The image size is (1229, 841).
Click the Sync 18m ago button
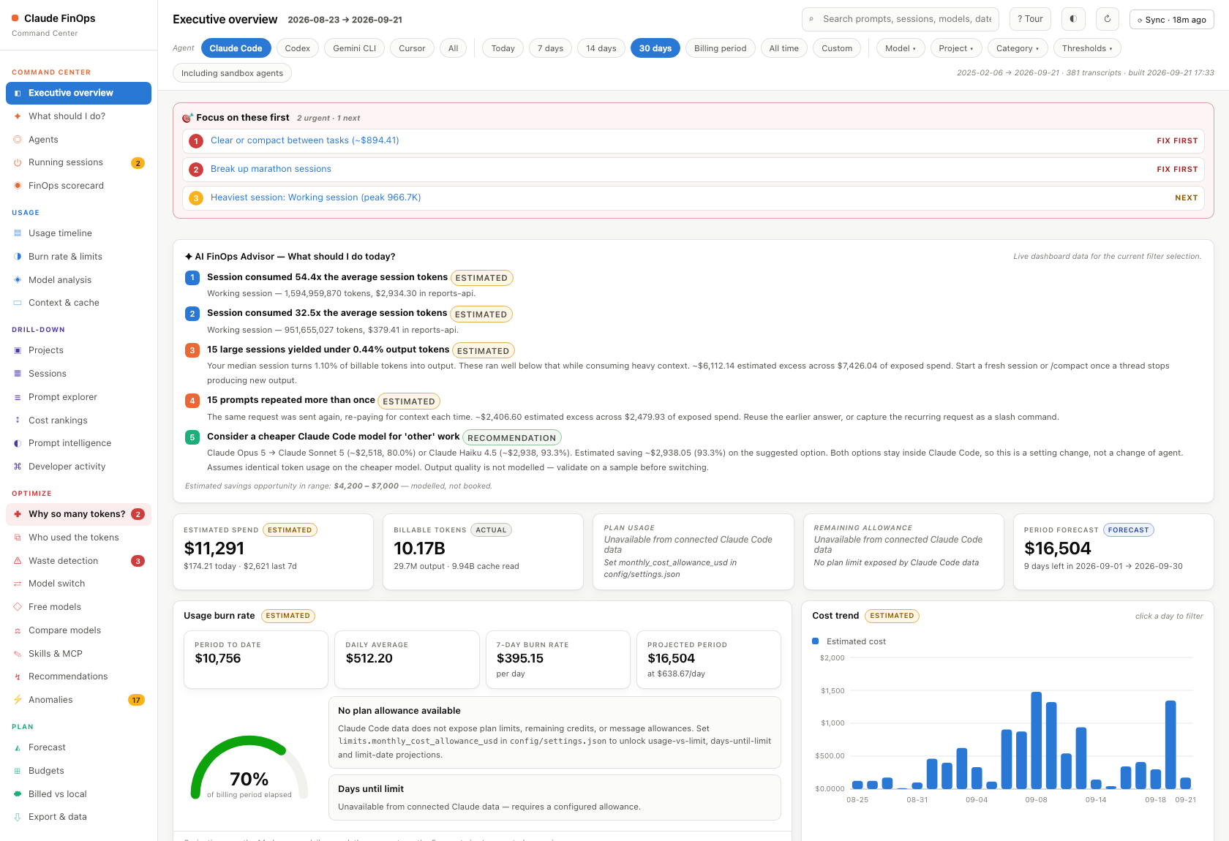tap(1172, 20)
